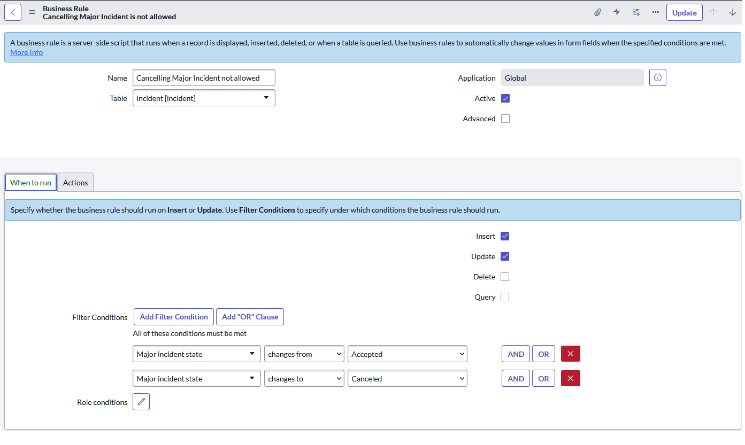Select the When to run tab
Viewport: 745px width, 445px height.
tap(30, 182)
